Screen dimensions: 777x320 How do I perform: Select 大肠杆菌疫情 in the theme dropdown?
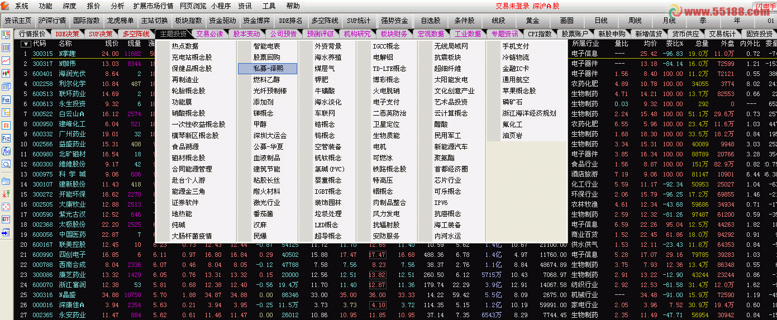(192, 236)
